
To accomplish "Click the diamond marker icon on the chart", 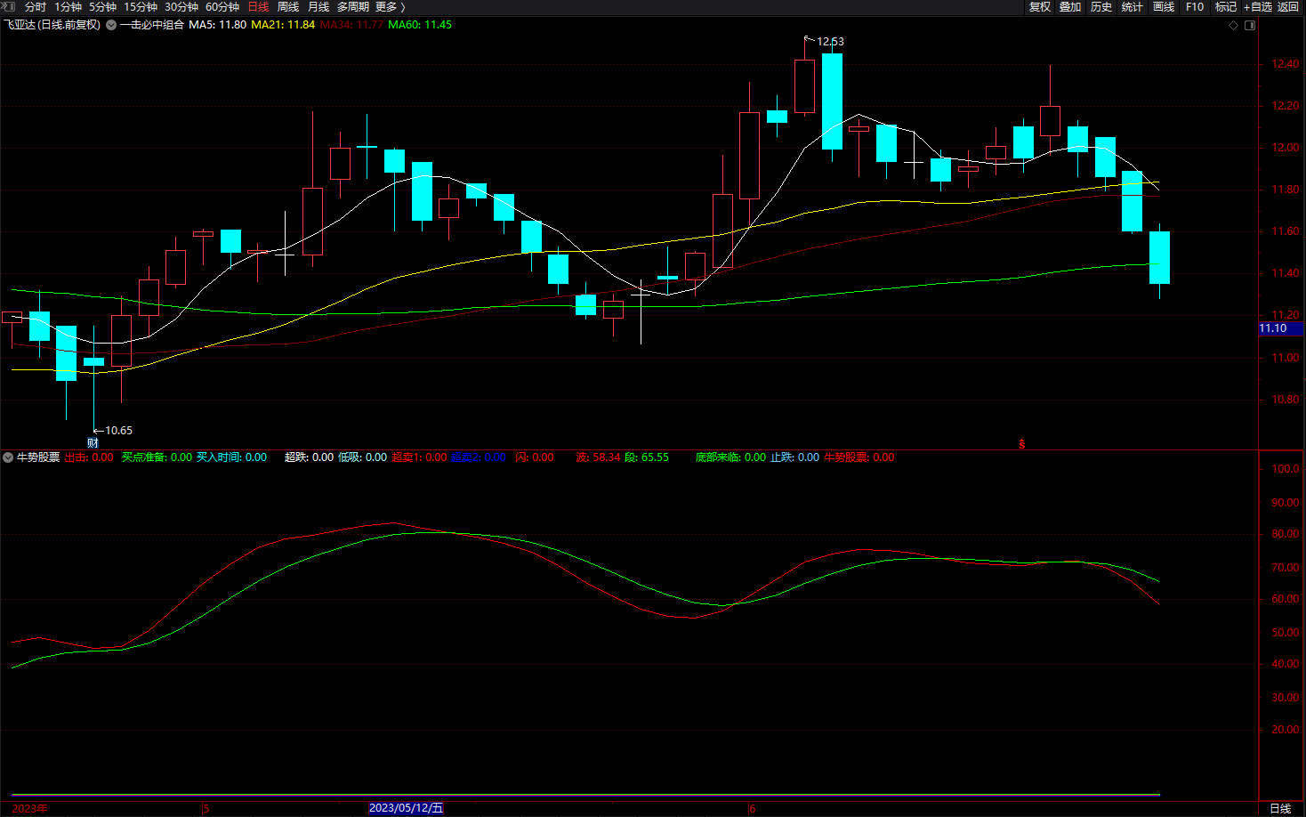I will (x=1233, y=25).
